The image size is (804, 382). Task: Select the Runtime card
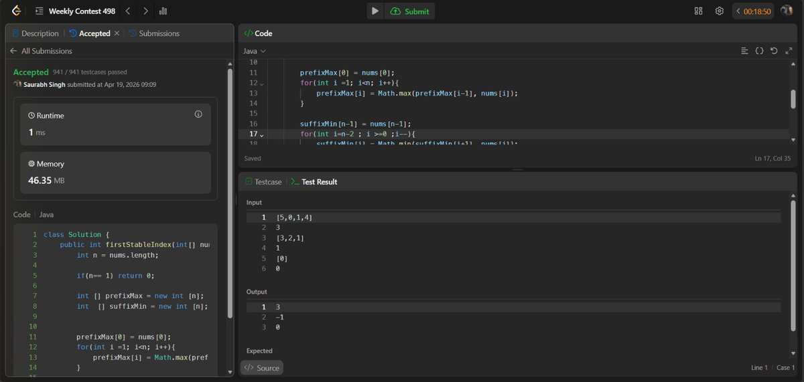tap(115, 124)
